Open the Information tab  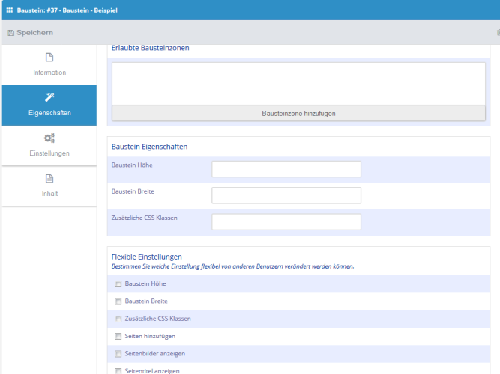(49, 65)
